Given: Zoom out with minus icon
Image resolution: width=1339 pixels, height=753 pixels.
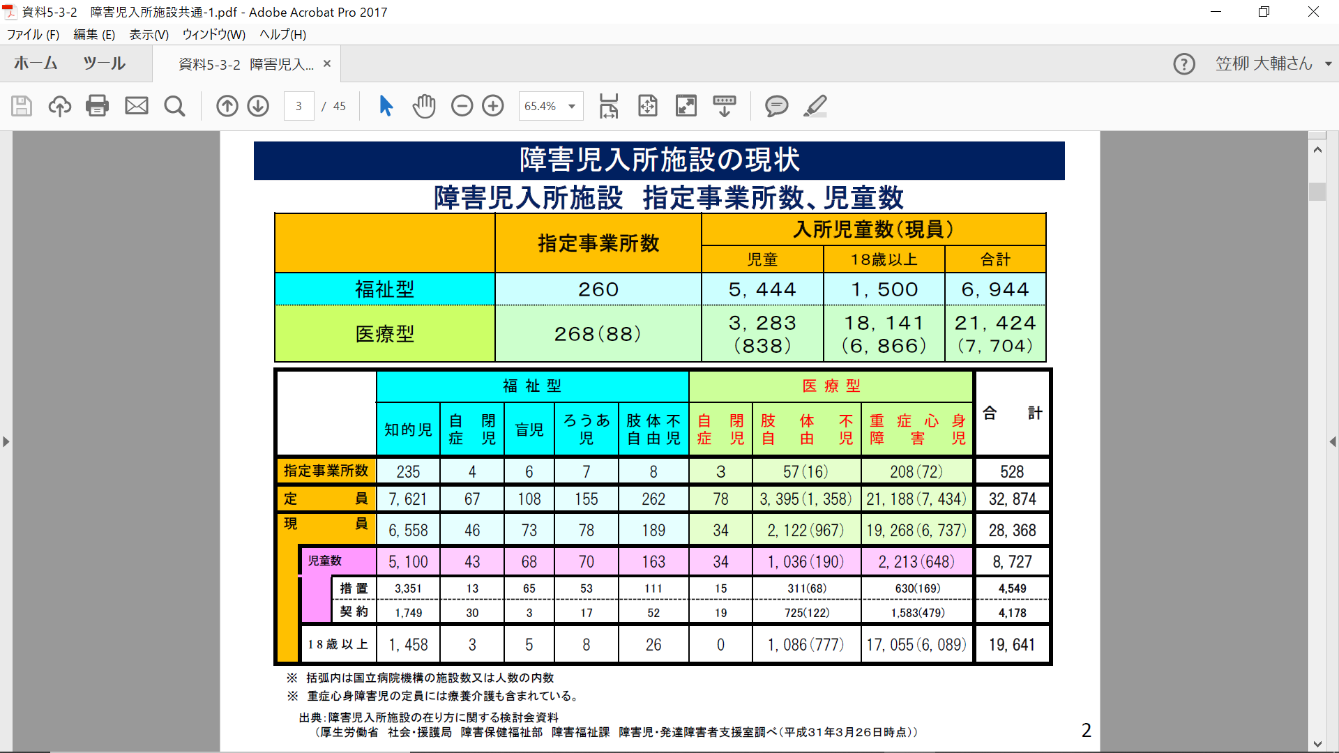Looking at the screenshot, I should click(462, 106).
